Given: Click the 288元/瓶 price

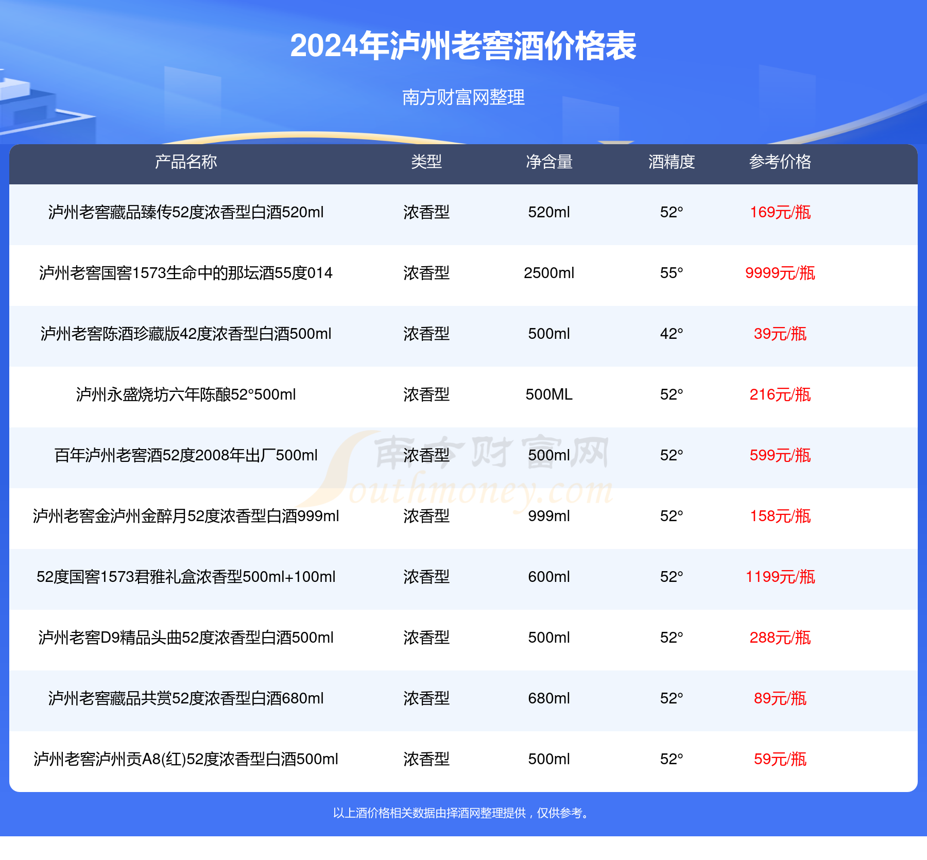Looking at the screenshot, I should pos(780,638).
